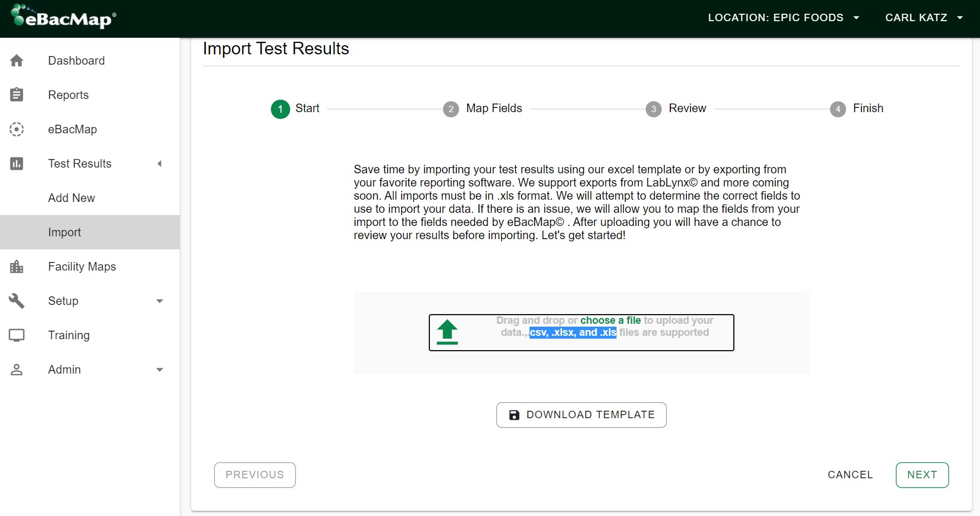Select Add New under Test Results
The image size is (980, 516).
[72, 198]
